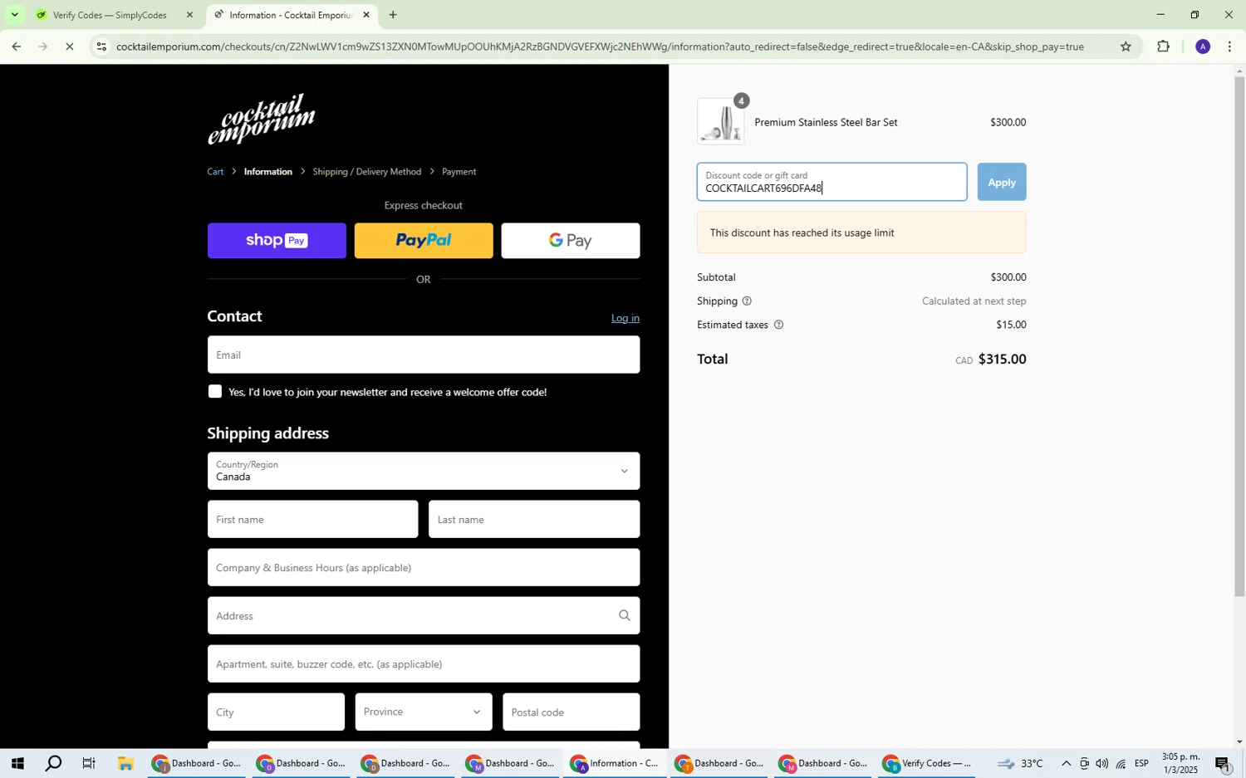1246x778 pixels.
Task: Open the volume control in tray
Action: coord(1102,764)
